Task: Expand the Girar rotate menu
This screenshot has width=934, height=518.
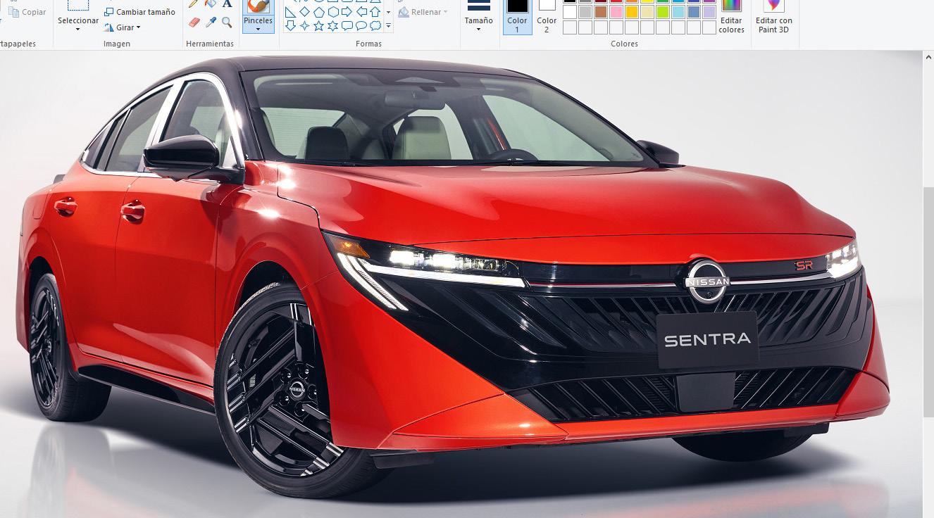Action: [123, 27]
